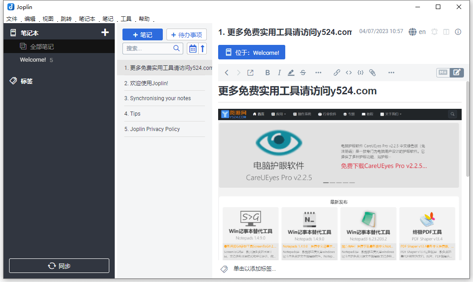473x282 pixels.
Task: Open first more-options ellipsis after strikethrough
Action: [318, 73]
